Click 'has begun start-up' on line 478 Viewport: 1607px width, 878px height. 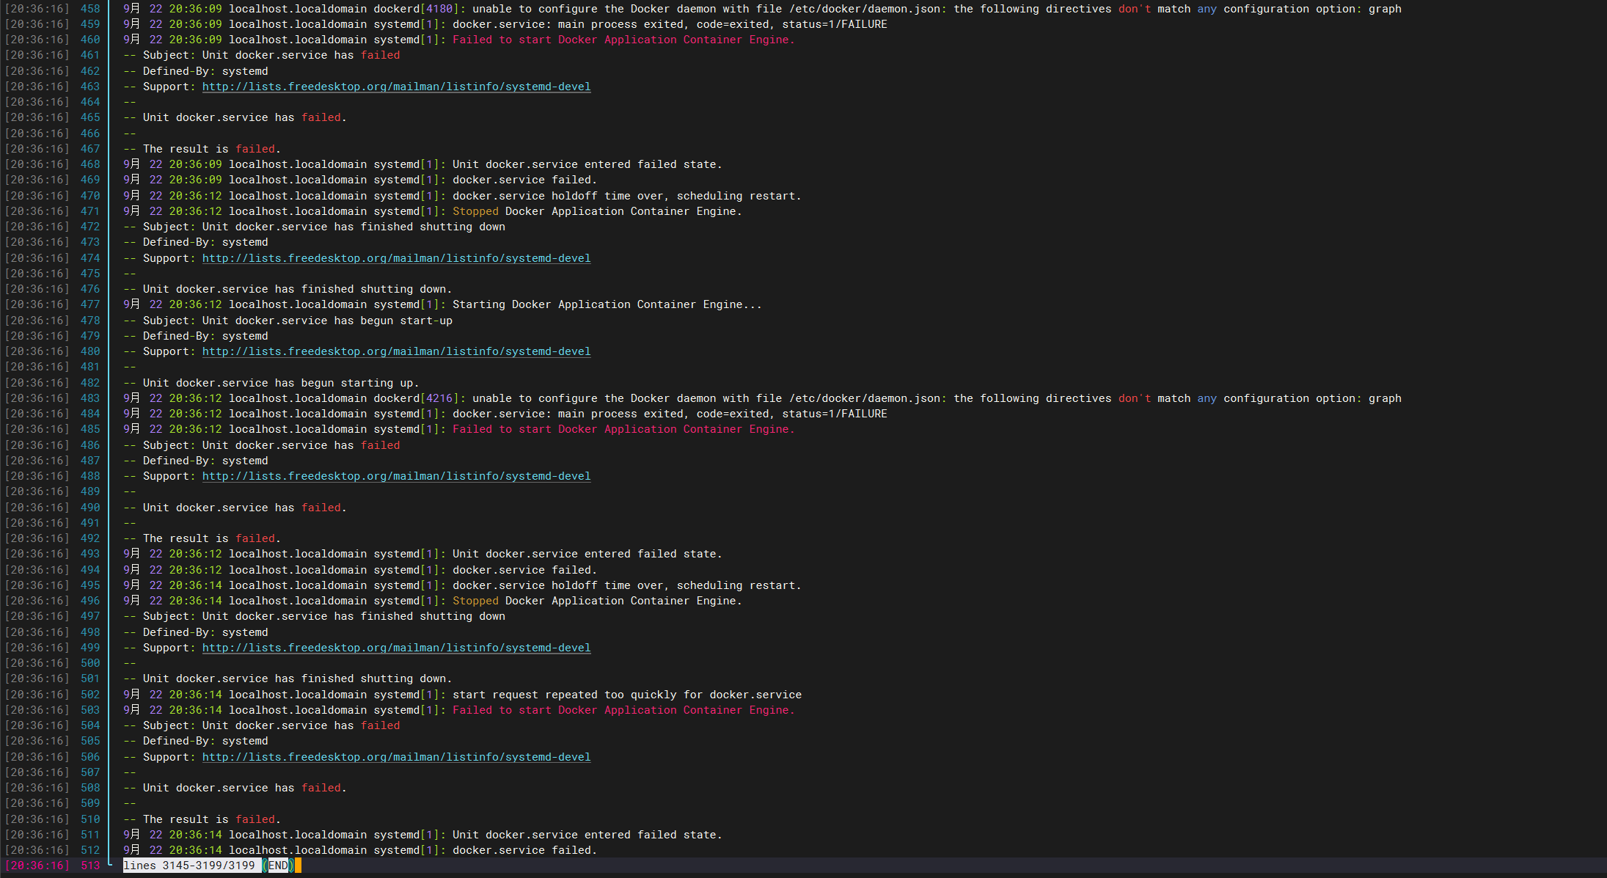point(393,321)
